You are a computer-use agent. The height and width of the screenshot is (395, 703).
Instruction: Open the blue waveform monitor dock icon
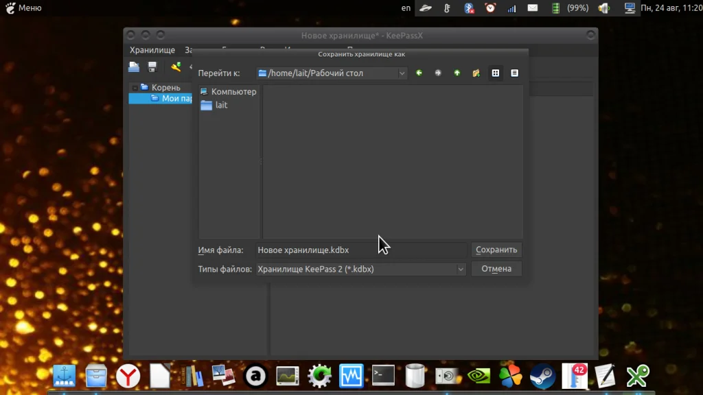pos(351,375)
